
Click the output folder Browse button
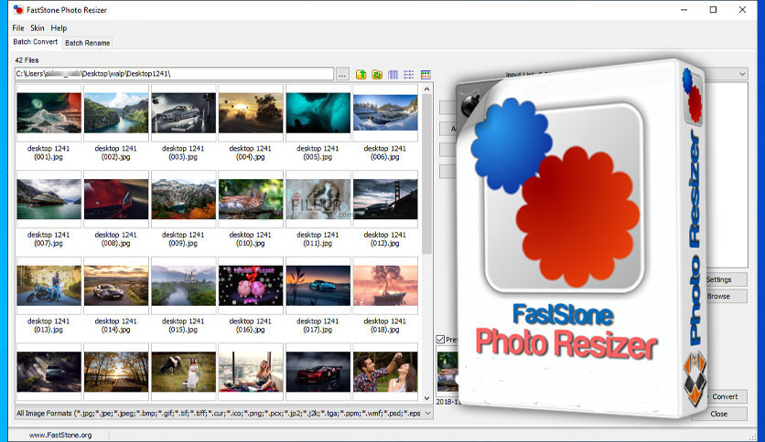(718, 296)
